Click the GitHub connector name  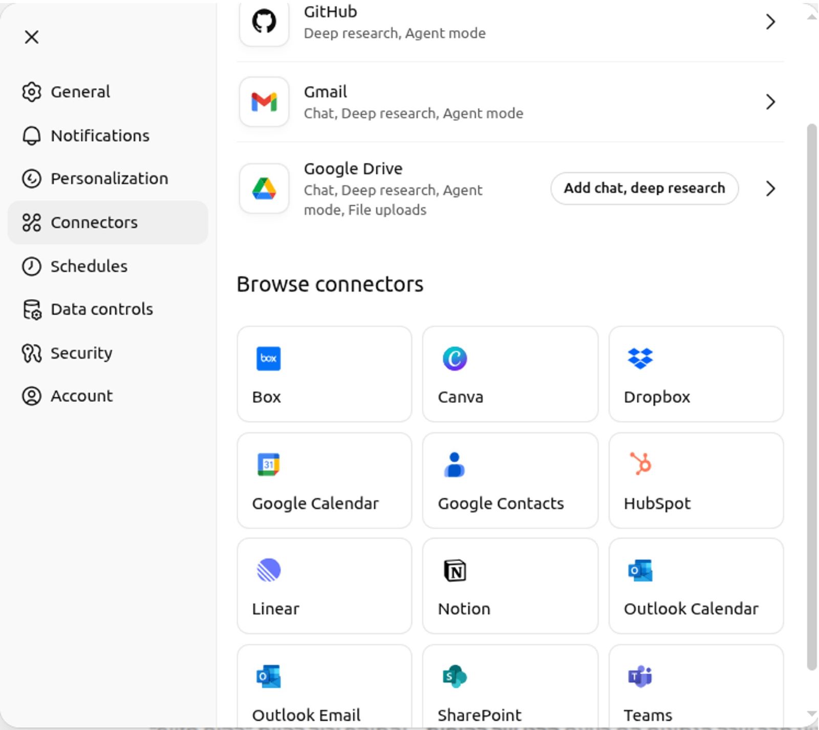point(330,12)
